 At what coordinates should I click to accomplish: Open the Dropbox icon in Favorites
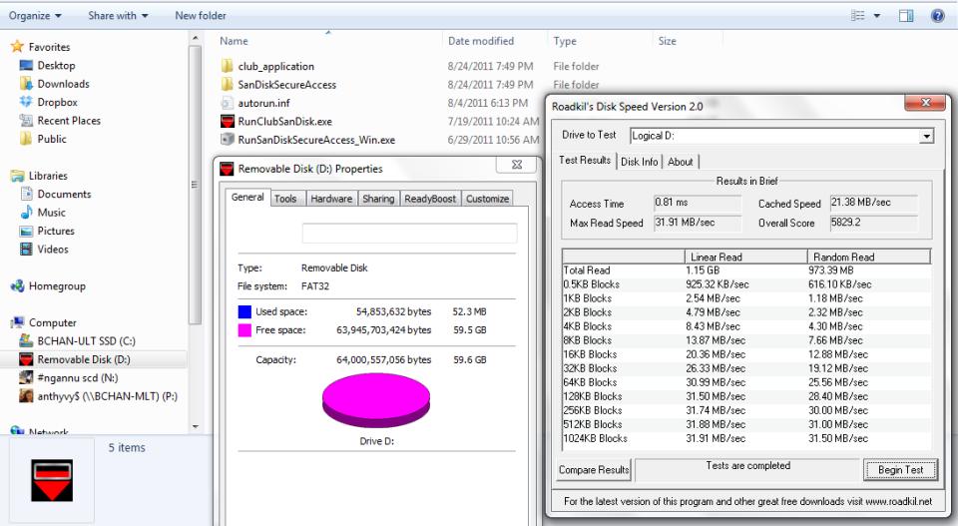(x=26, y=102)
